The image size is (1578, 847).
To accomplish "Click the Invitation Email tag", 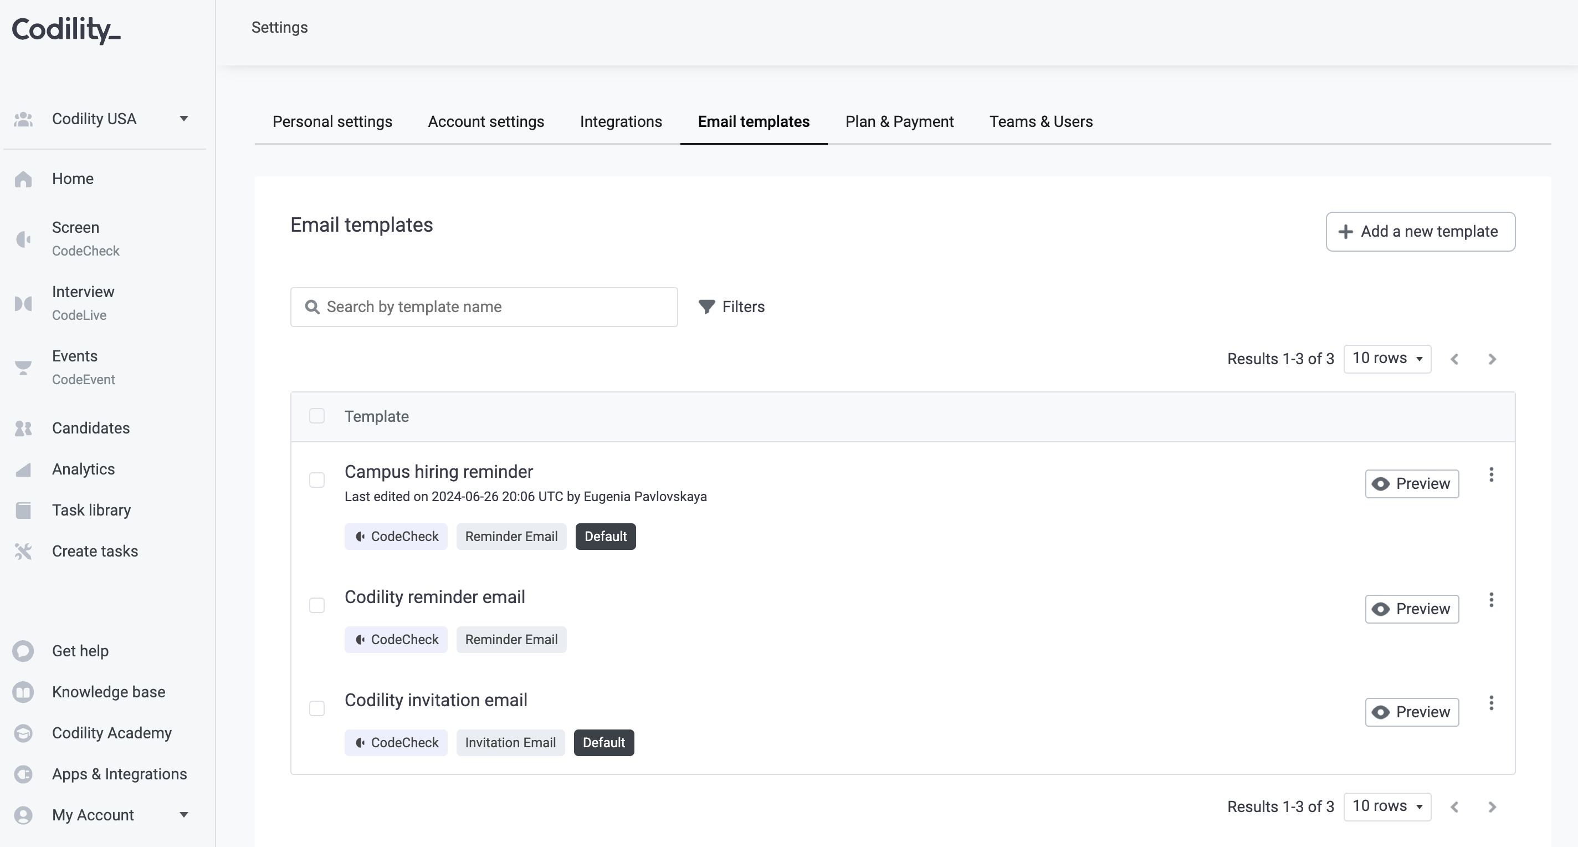I will (x=510, y=743).
